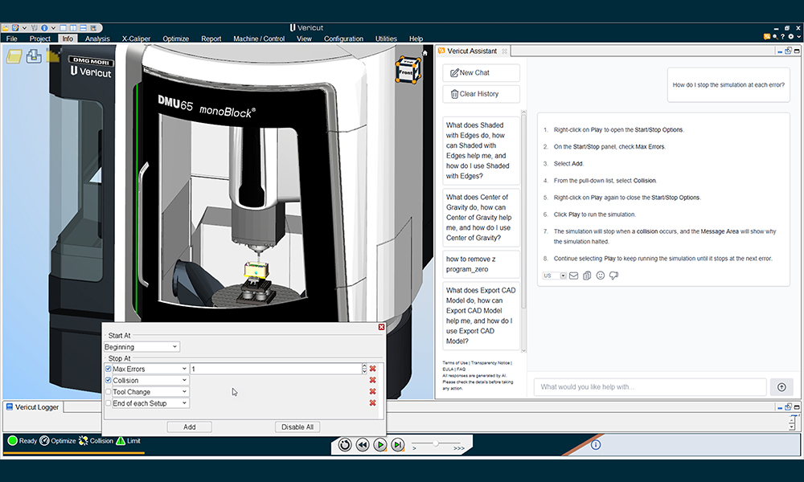The height and width of the screenshot is (482, 804).
Task: Adjust the animation speed slider
Action: pyautogui.click(x=436, y=443)
